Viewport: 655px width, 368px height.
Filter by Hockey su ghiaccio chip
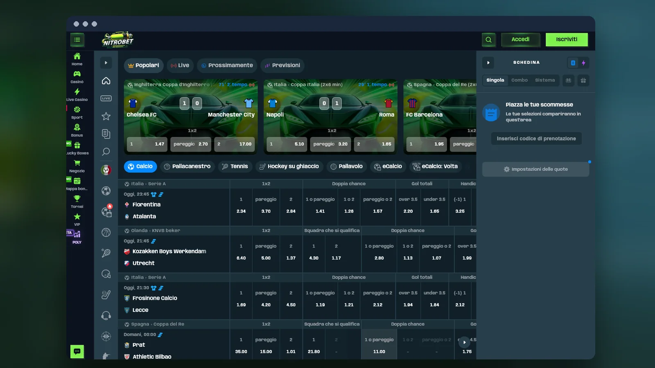pyautogui.click(x=289, y=166)
